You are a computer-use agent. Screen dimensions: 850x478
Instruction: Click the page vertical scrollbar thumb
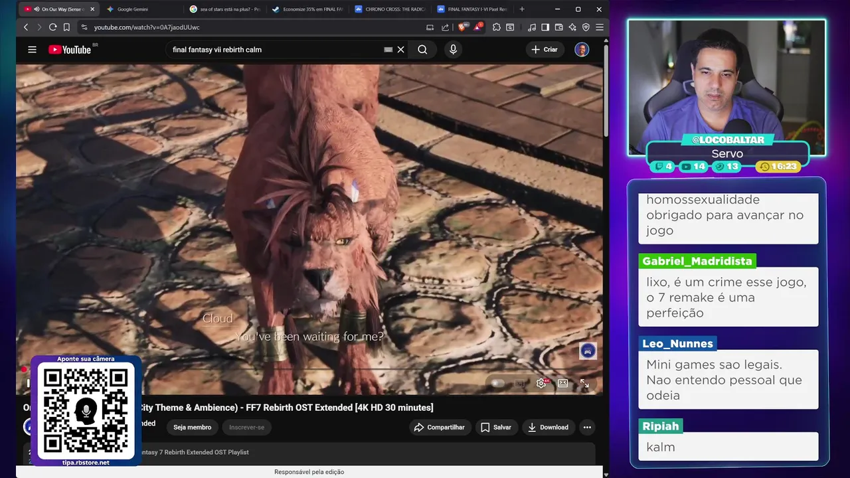point(606,90)
